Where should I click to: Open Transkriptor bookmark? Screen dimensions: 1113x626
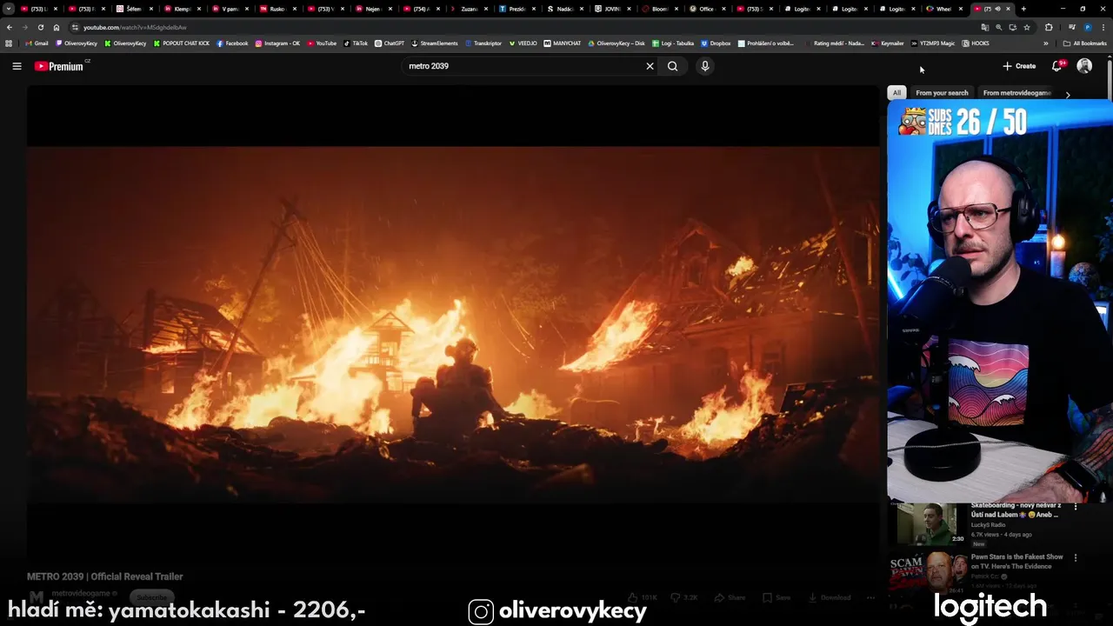point(483,43)
